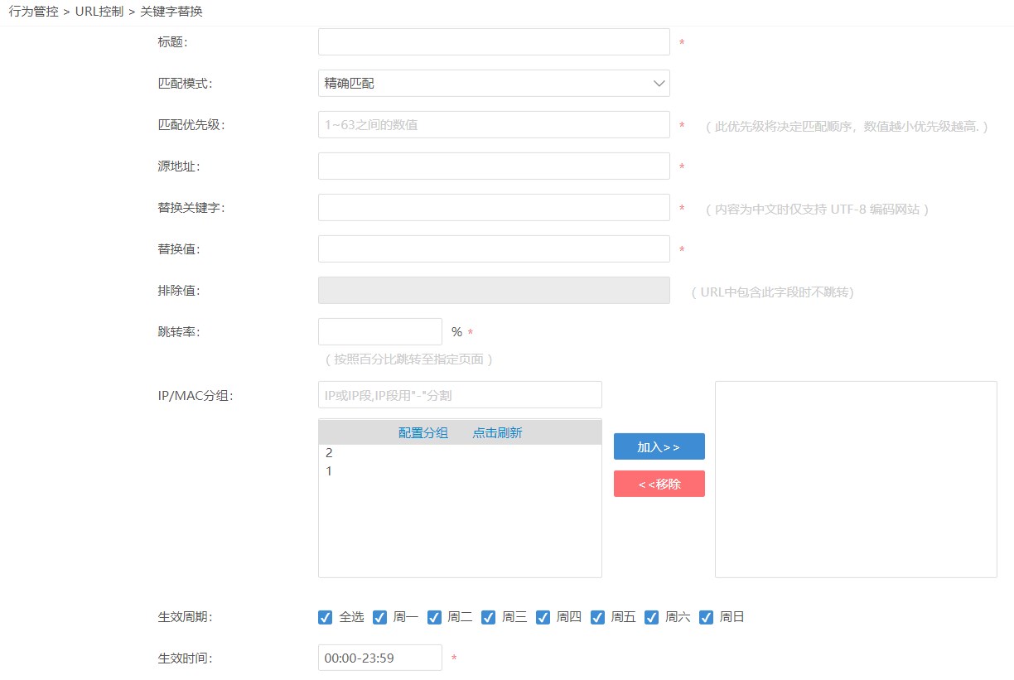The image size is (1014, 680).
Task: Go to URL控制 in the breadcrumb
Action: point(99,12)
